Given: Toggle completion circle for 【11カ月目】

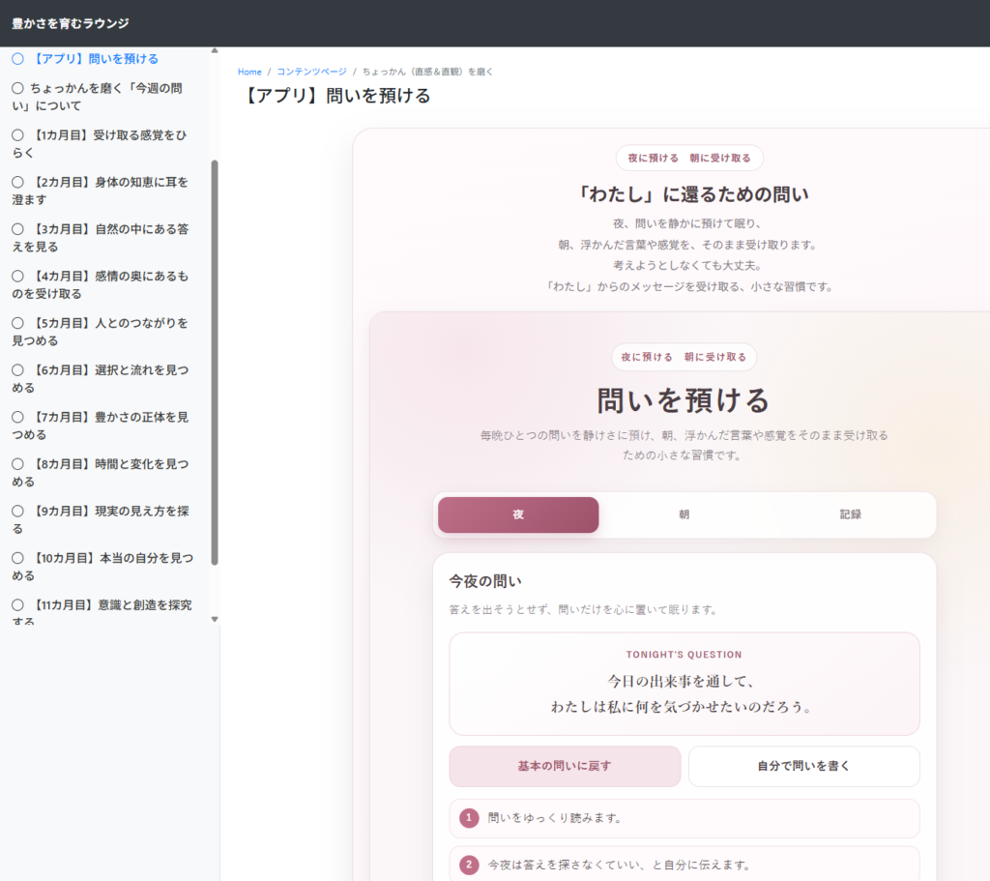Looking at the screenshot, I should click(17, 605).
